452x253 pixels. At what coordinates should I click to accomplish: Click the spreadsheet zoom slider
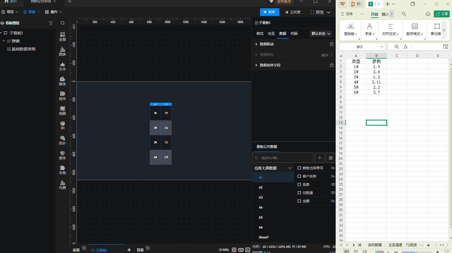click(x=416, y=252)
